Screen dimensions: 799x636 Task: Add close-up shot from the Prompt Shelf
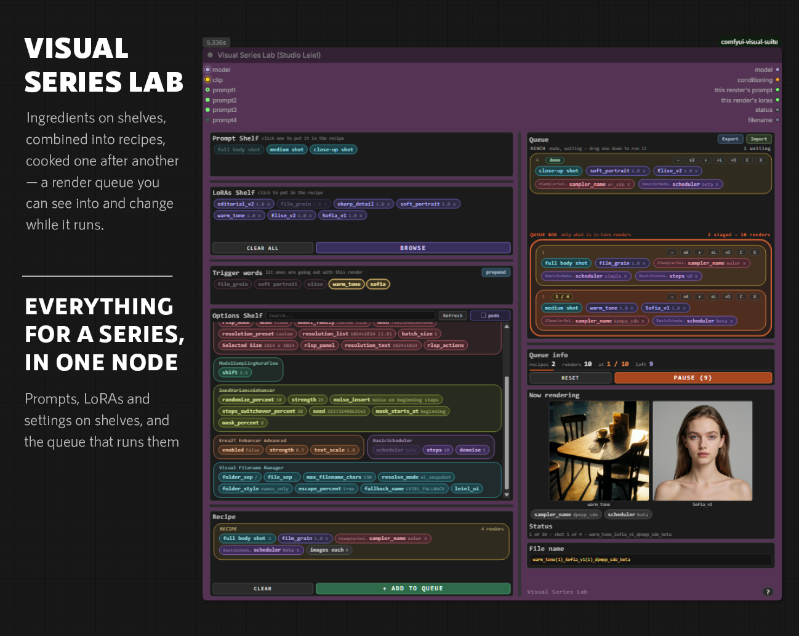tap(334, 149)
